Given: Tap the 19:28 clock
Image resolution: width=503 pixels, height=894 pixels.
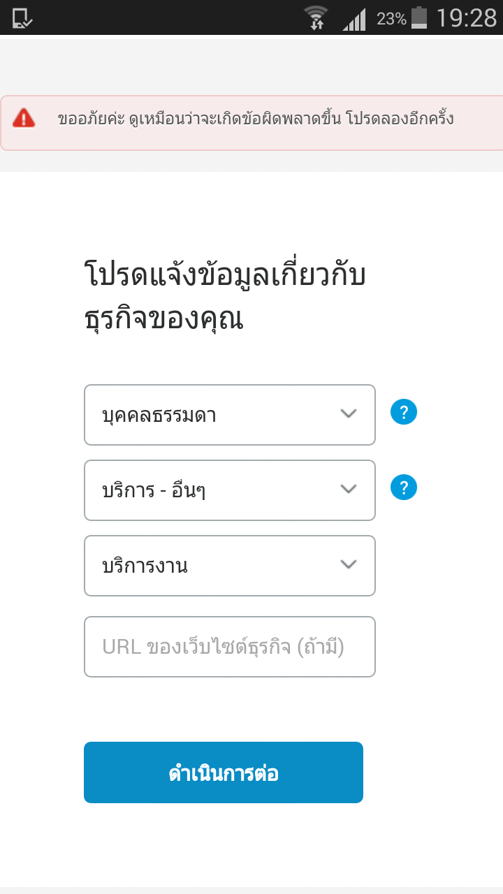Looking at the screenshot, I should (x=466, y=18).
